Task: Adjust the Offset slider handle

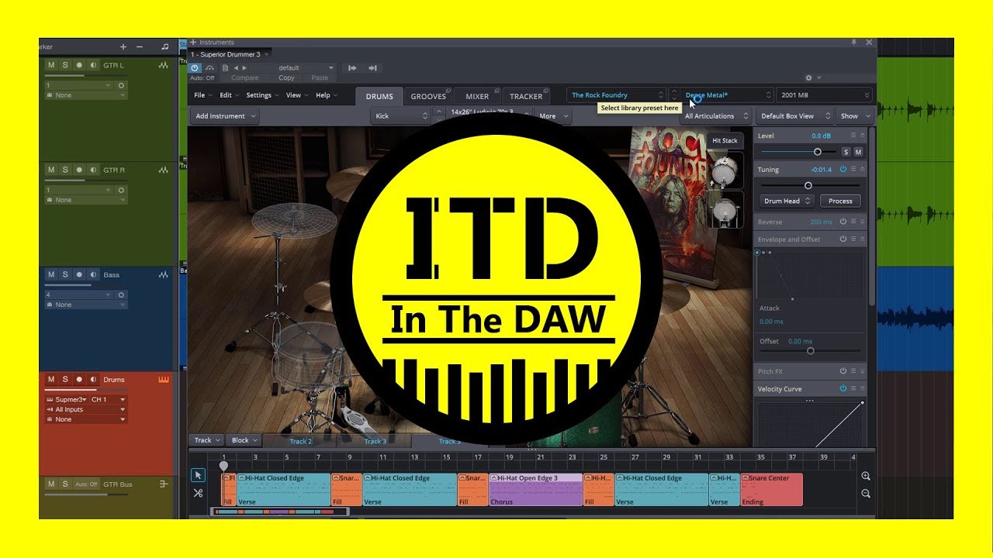Action: [811, 351]
